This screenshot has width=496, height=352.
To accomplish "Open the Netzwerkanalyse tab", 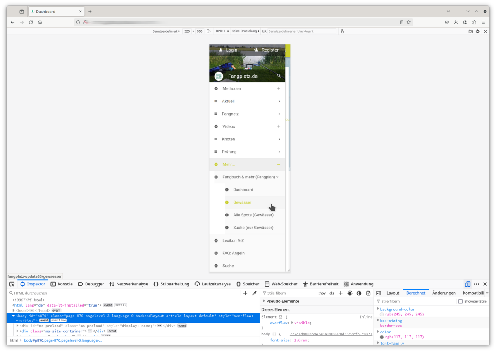I will tap(129, 284).
